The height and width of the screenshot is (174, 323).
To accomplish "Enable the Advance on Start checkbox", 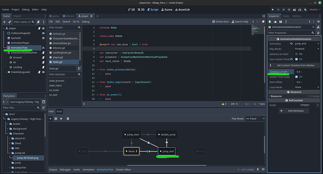I will 296,54.
